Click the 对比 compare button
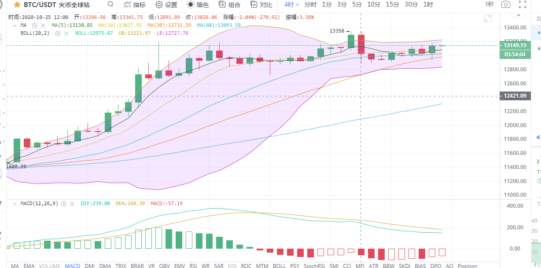Image resolution: width=541 pixels, height=268 pixels. 261,5
